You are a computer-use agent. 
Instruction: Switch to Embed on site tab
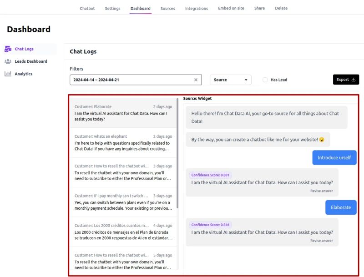tap(231, 8)
